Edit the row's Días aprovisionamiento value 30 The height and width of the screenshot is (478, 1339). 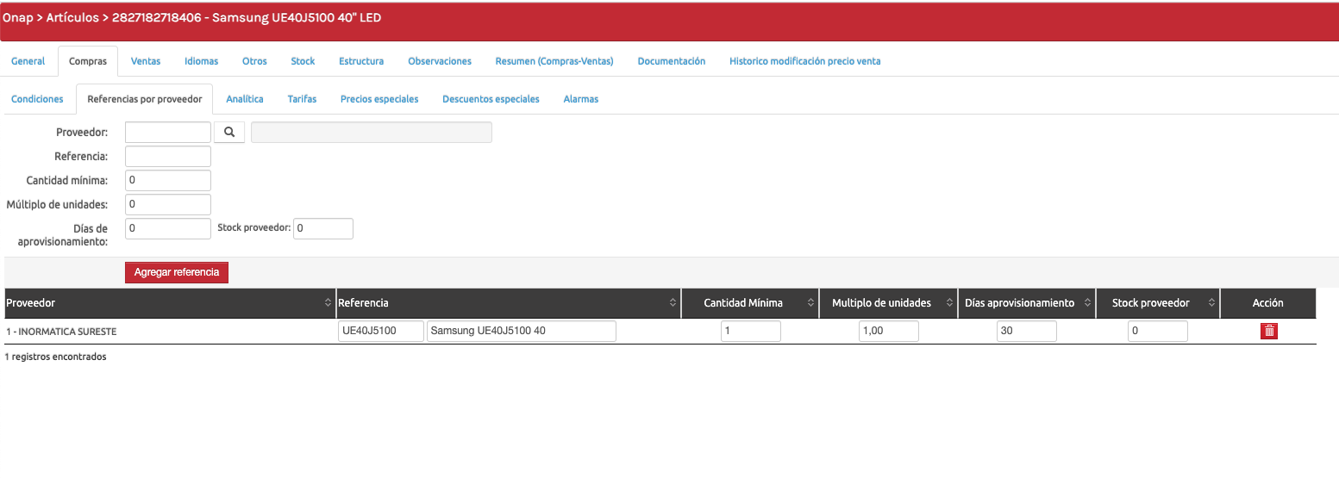pyautogui.click(x=1026, y=332)
